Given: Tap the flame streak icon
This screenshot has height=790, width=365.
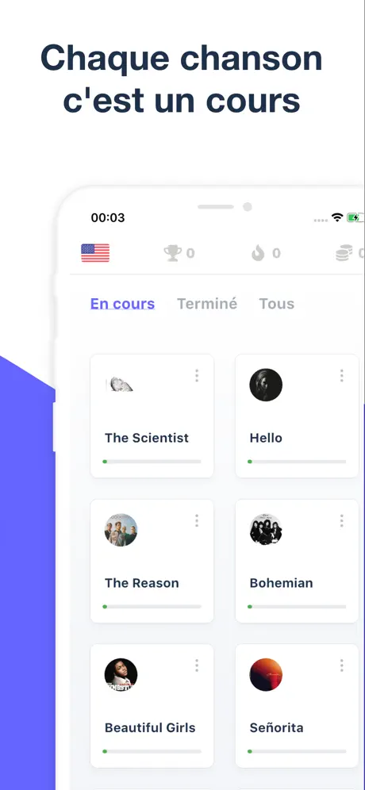Looking at the screenshot, I should tap(258, 253).
